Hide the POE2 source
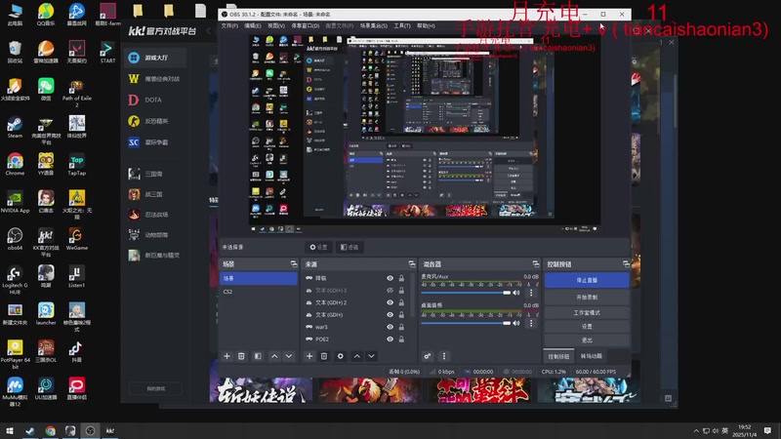Screen dimensions: 781x439 pyautogui.click(x=390, y=339)
